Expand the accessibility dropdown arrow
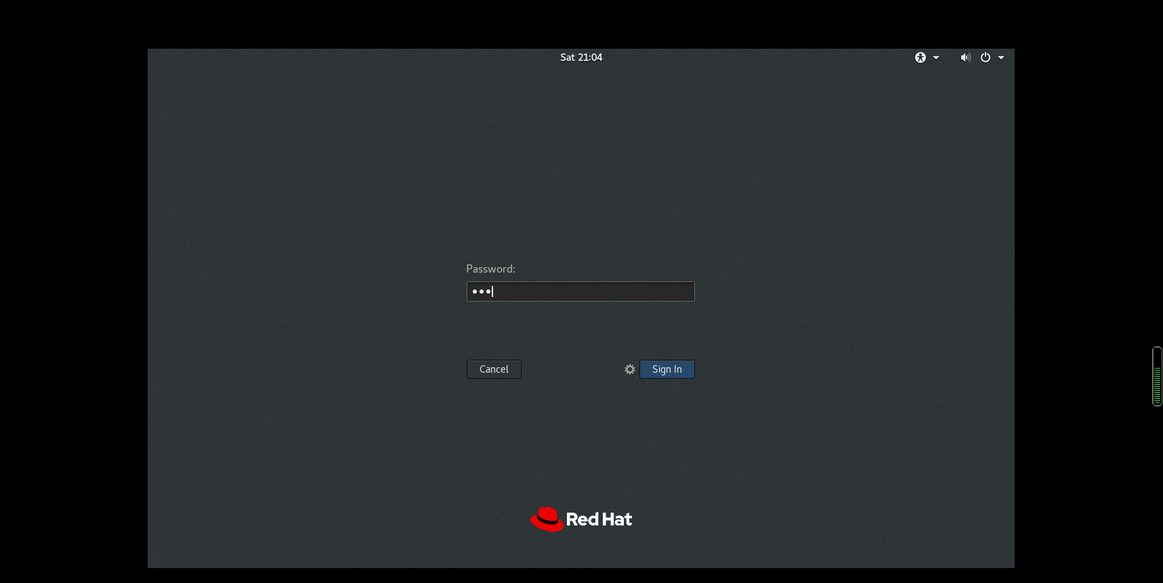The width and height of the screenshot is (1163, 583). tap(936, 57)
